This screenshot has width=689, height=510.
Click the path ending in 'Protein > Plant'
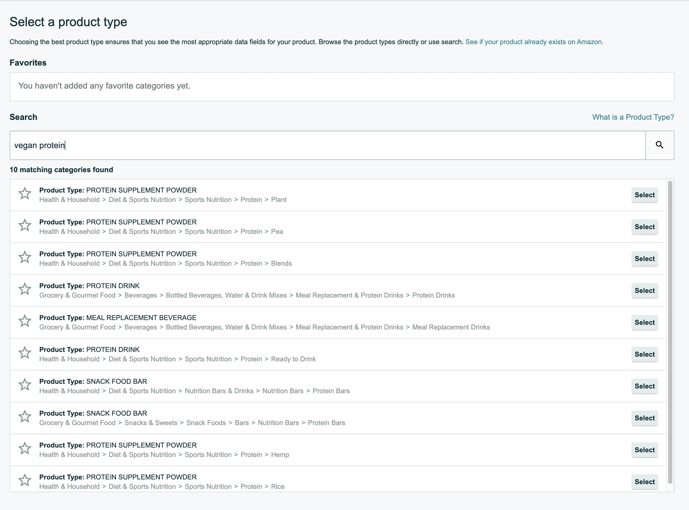[163, 200]
